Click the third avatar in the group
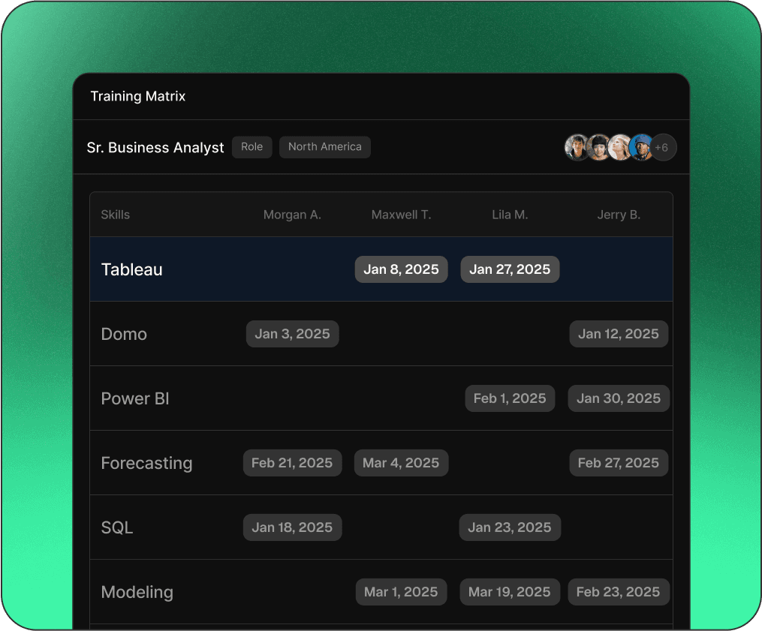The image size is (762, 631). coord(620,147)
